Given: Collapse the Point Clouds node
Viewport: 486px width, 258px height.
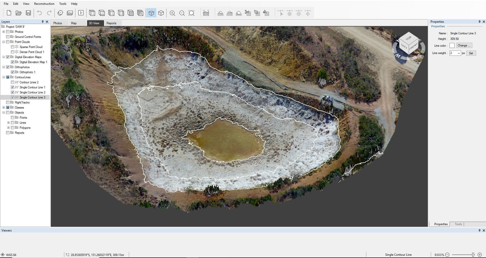Looking at the screenshot, I should click(4, 42).
